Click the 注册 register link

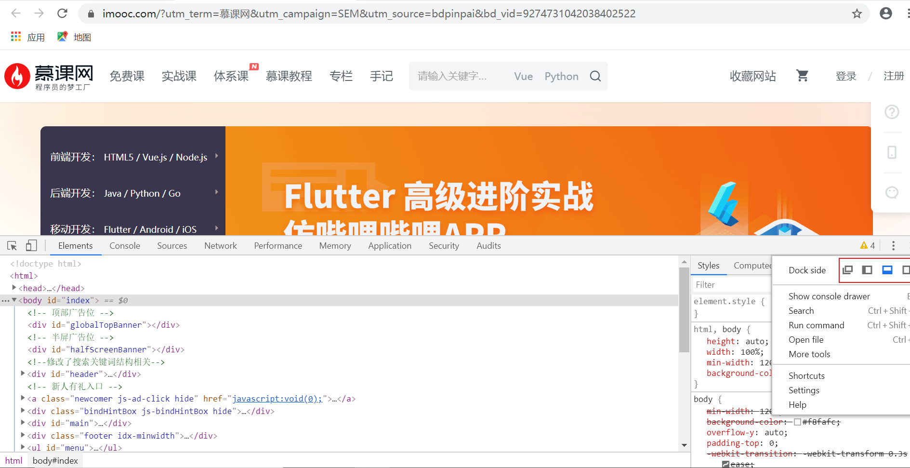tap(894, 76)
